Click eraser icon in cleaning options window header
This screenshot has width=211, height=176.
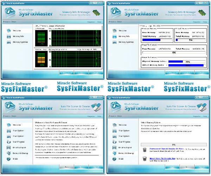pyautogui.click(x=202, y=107)
